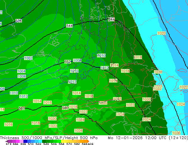The height and width of the screenshot is (145, 188).
Task: Click the 552 height contour label
Action: [x=68, y=62]
